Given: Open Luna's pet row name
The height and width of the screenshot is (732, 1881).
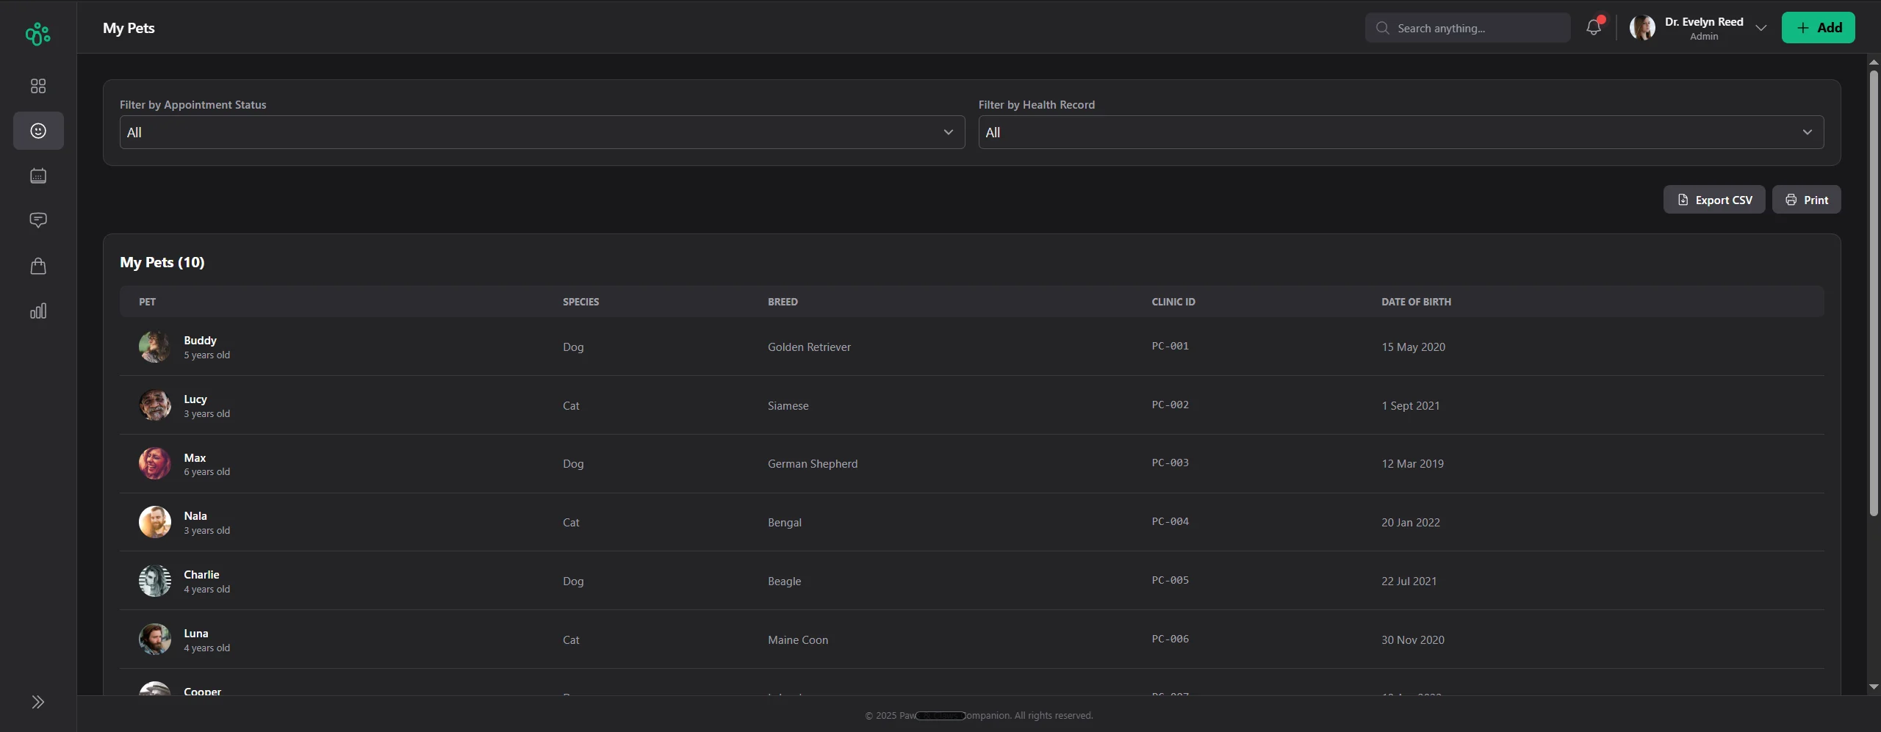Looking at the screenshot, I should (195, 633).
